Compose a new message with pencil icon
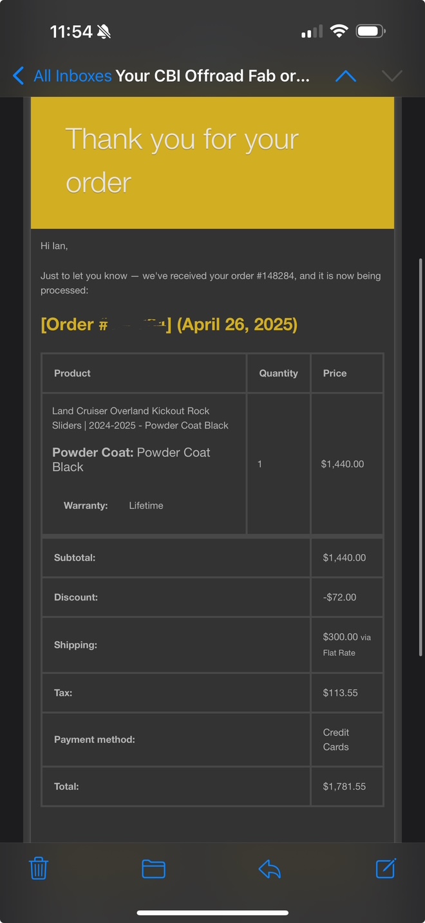The width and height of the screenshot is (425, 923). pos(386,868)
